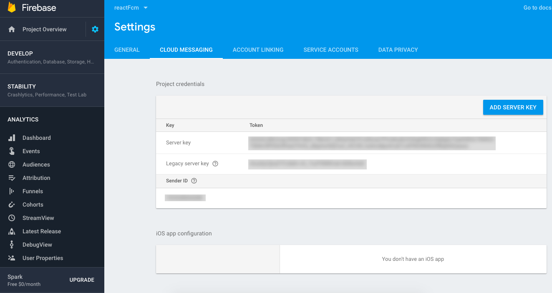This screenshot has height=293, width=552.
Task: Expand the Stability sidebar section
Action: [52, 90]
